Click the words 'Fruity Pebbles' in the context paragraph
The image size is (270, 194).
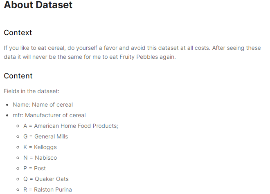pos(139,57)
